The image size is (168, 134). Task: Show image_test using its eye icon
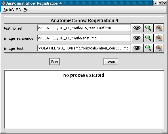click(x=137, y=48)
